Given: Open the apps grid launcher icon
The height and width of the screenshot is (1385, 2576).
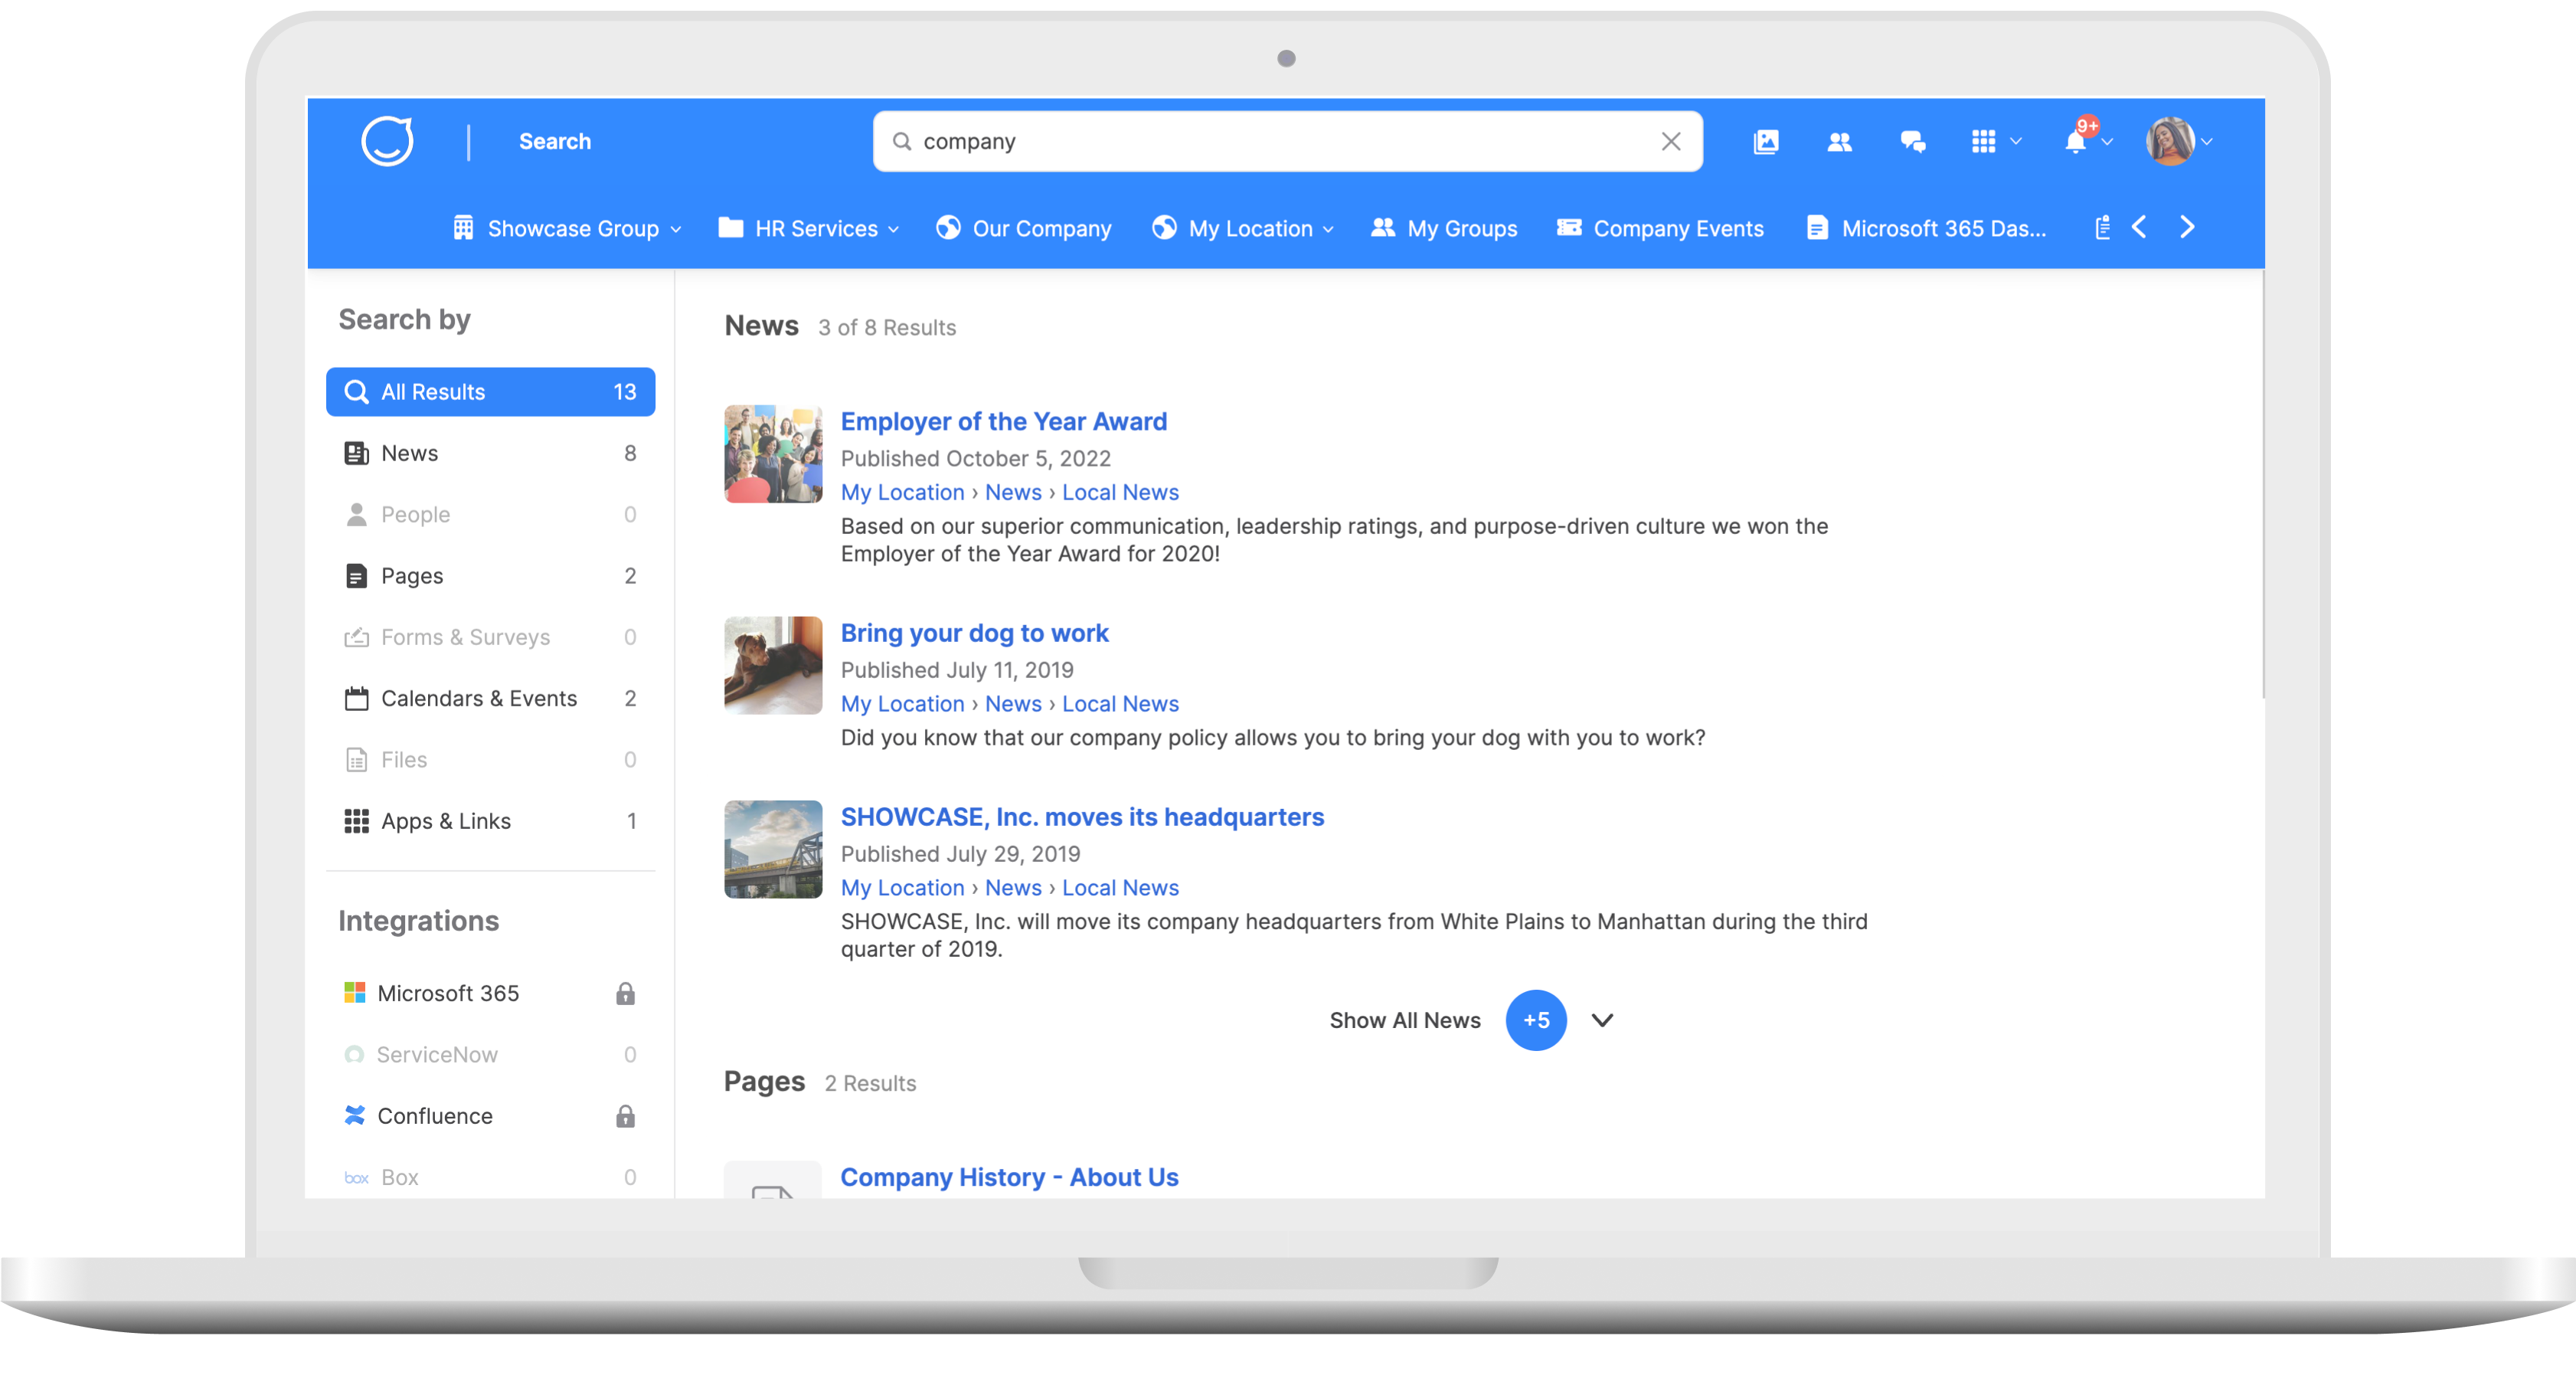Looking at the screenshot, I should click(x=1983, y=141).
